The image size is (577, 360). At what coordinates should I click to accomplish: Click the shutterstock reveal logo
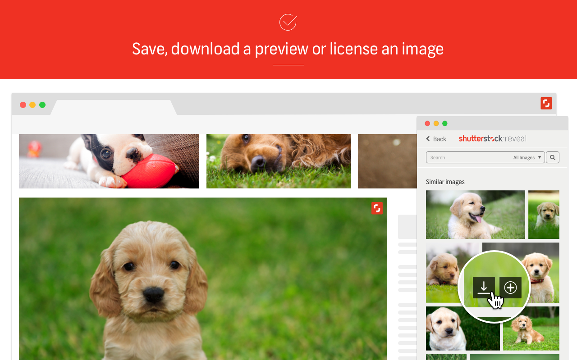pos(492,138)
